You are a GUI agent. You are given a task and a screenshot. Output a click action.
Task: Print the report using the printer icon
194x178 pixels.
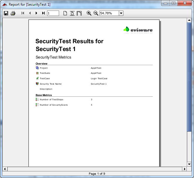point(13,13)
